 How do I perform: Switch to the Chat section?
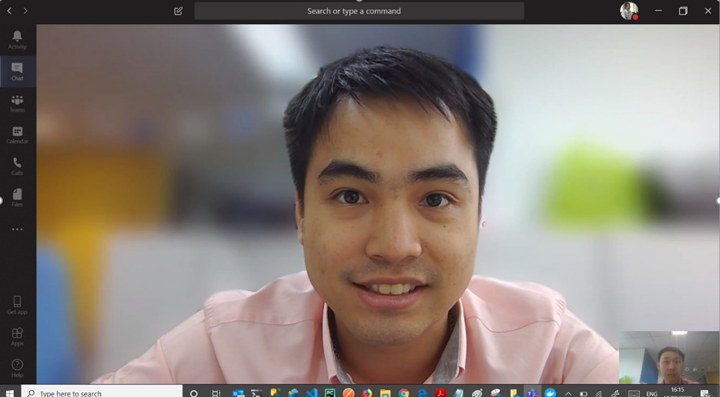[x=17, y=71]
